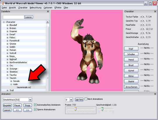Open the EmoteWave animation dropdown

point(30,100)
